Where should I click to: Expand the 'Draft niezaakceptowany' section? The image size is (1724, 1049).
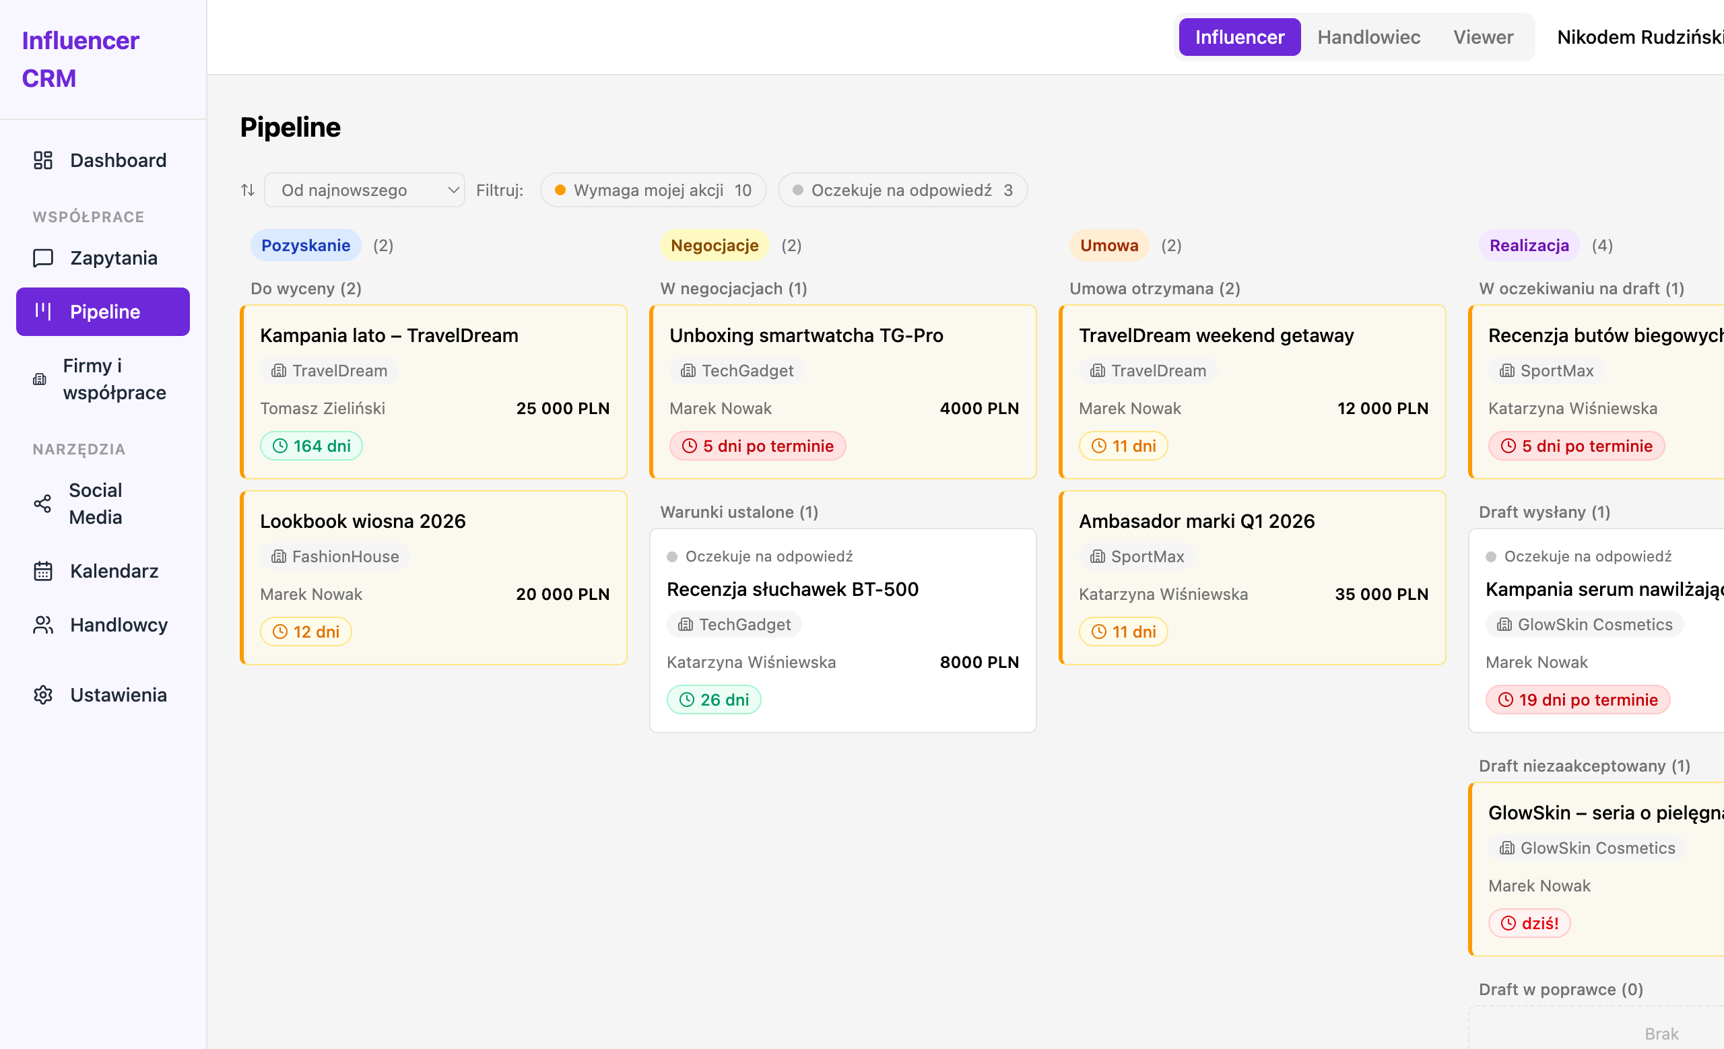1585,766
